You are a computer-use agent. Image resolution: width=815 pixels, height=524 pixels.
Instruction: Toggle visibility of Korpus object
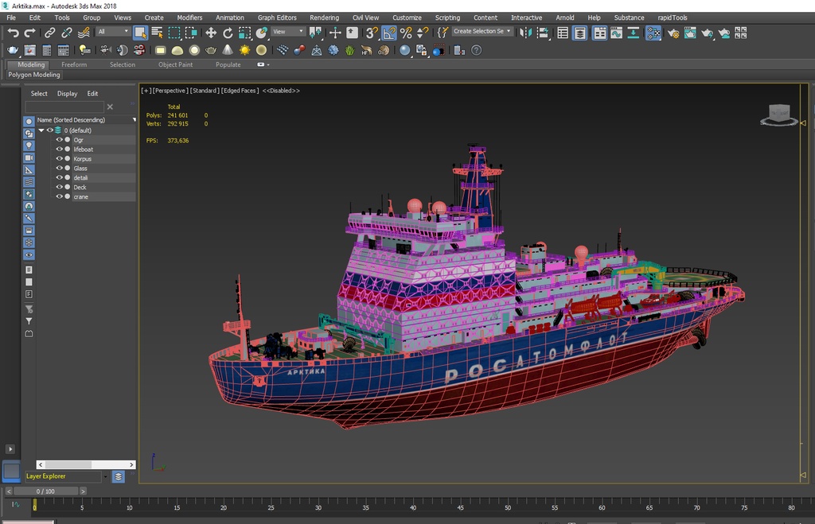point(59,158)
